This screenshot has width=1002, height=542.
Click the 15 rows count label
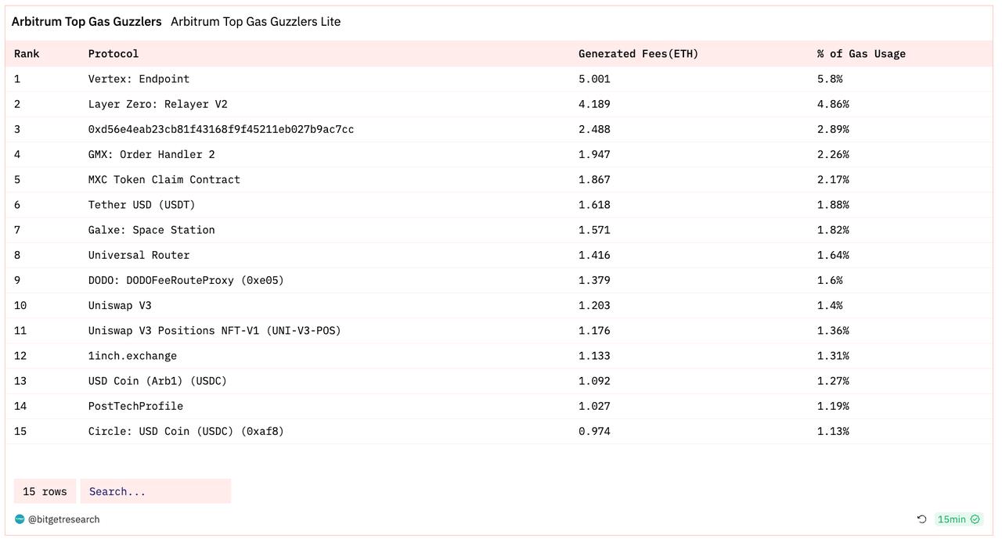click(45, 491)
